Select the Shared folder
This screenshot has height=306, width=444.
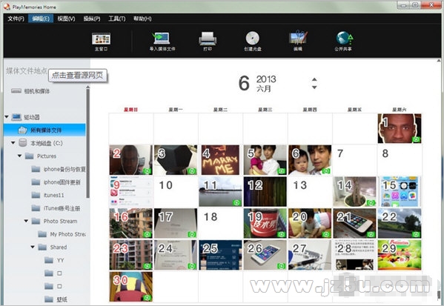[x=53, y=247]
